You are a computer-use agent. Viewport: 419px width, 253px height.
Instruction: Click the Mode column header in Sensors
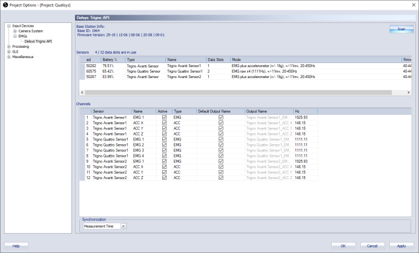pyautogui.click(x=316, y=59)
